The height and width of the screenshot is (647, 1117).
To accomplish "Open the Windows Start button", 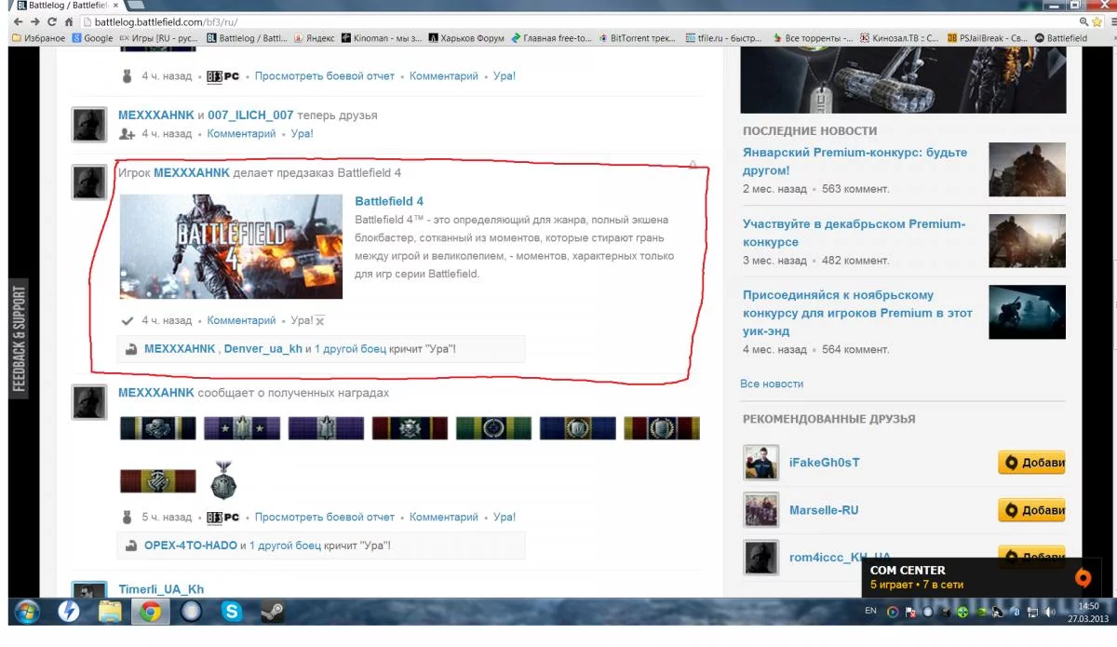I will (27, 612).
